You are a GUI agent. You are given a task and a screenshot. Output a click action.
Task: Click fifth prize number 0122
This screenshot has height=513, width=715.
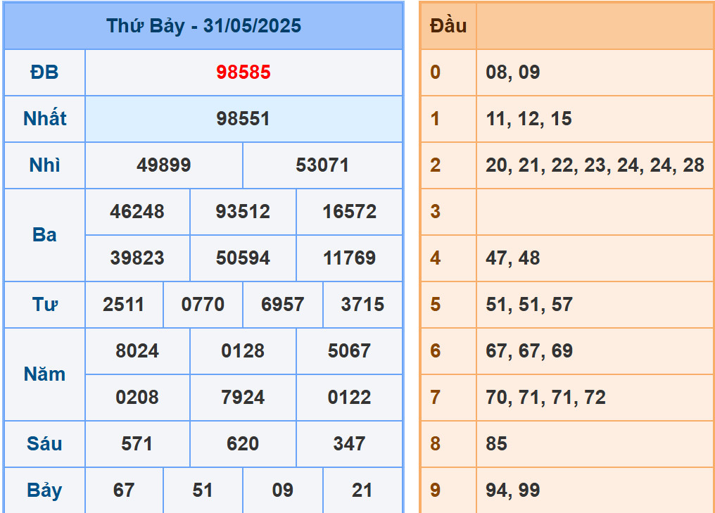pos(349,398)
